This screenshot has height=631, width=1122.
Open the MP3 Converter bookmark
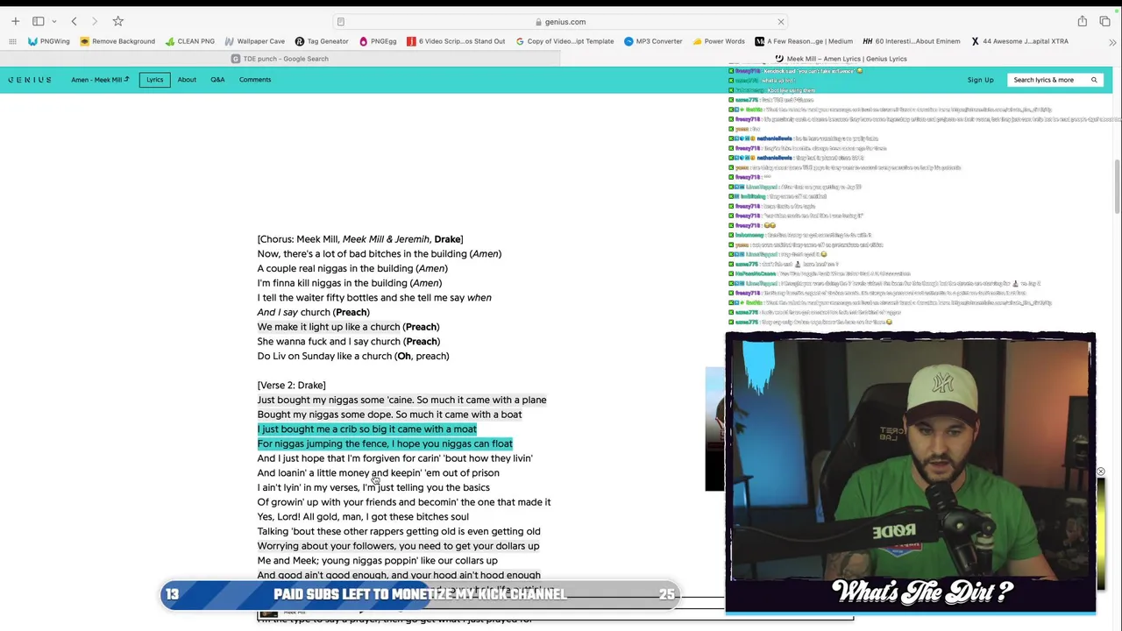click(x=653, y=41)
